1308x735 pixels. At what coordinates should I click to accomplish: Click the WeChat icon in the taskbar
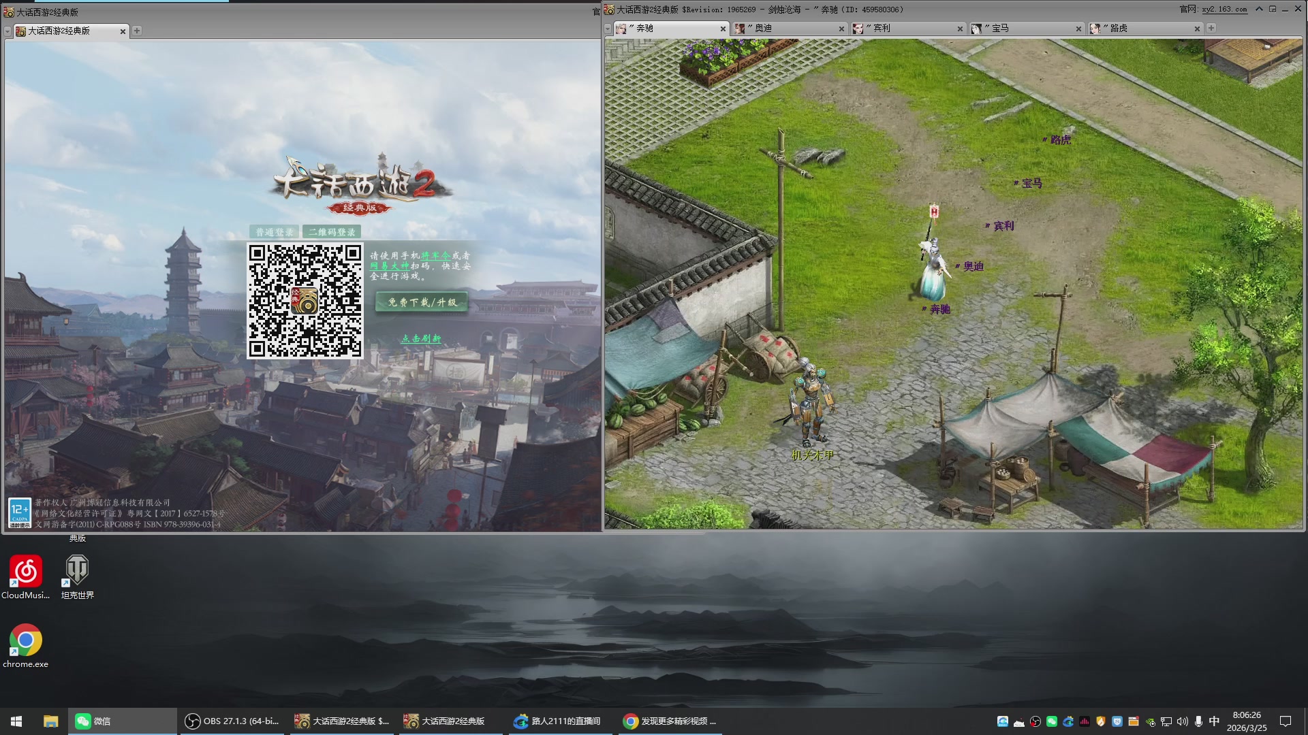pos(83,721)
